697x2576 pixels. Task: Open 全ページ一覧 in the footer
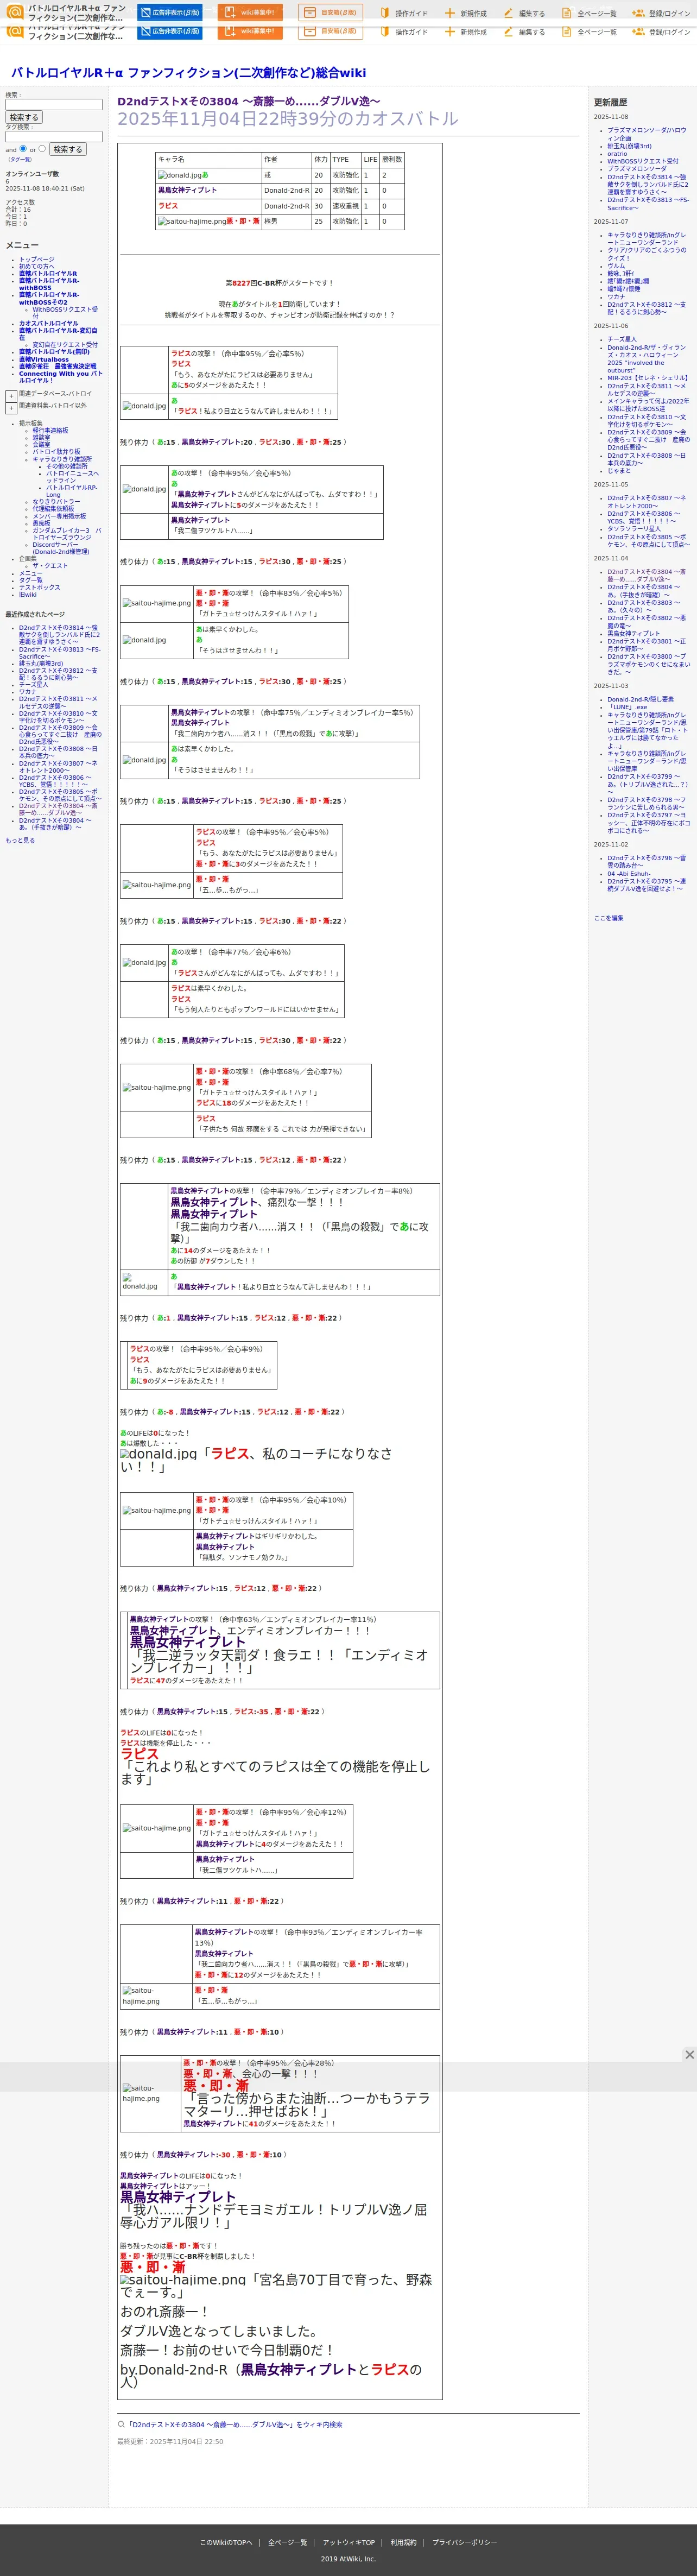tap(287, 2542)
